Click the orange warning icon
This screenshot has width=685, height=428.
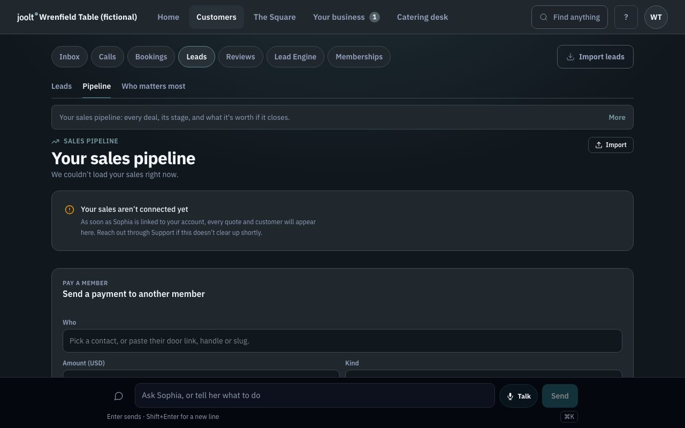(70, 210)
